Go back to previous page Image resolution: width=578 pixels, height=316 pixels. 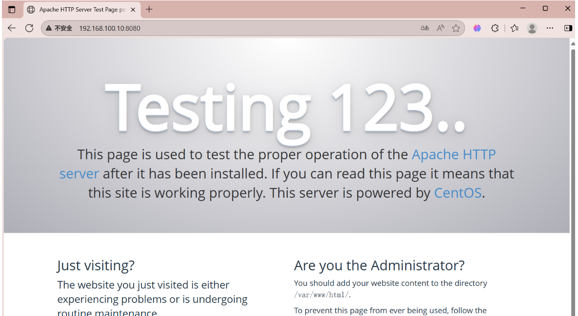coord(12,28)
